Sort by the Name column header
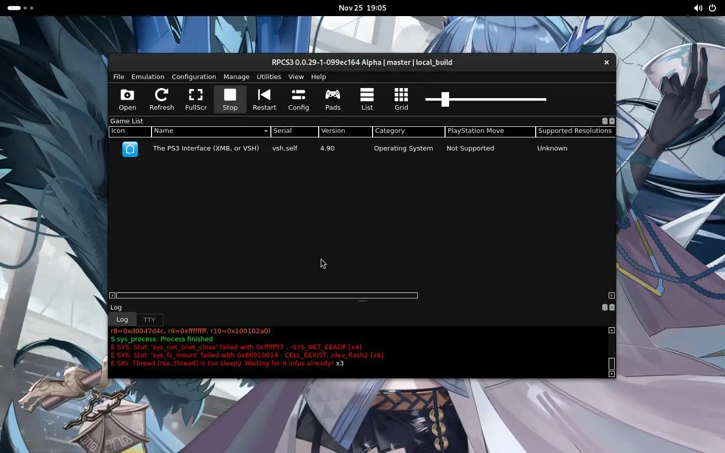The height and width of the screenshot is (453, 725). (x=211, y=131)
